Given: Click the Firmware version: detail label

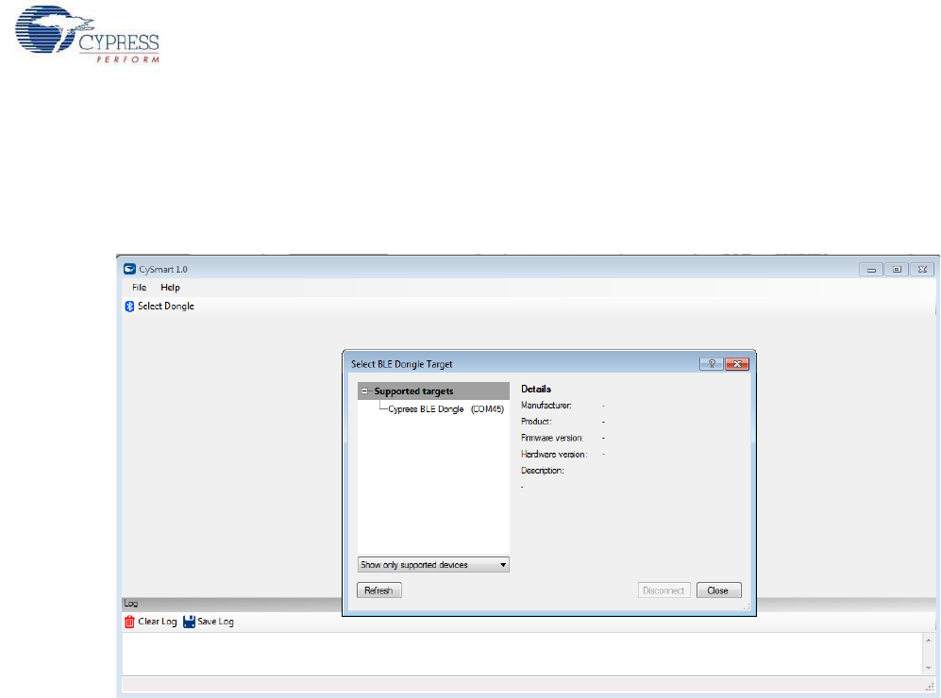Looking at the screenshot, I should pos(551,438).
